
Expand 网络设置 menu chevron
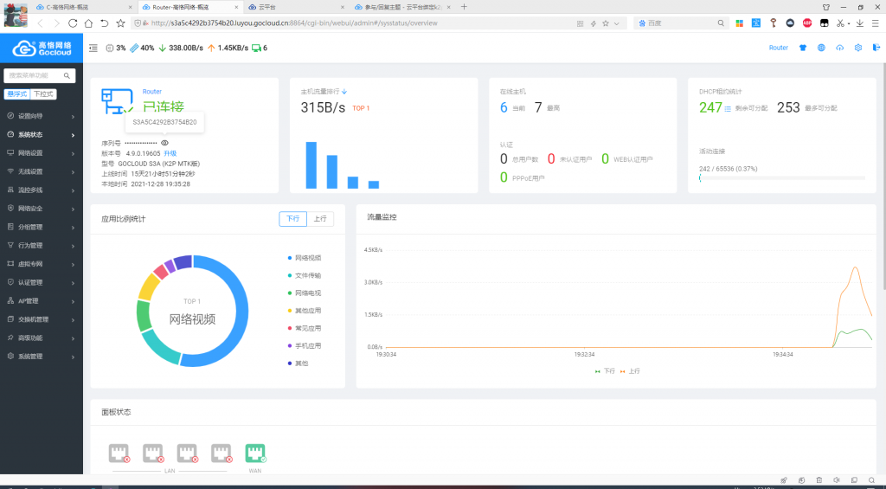tap(73, 153)
